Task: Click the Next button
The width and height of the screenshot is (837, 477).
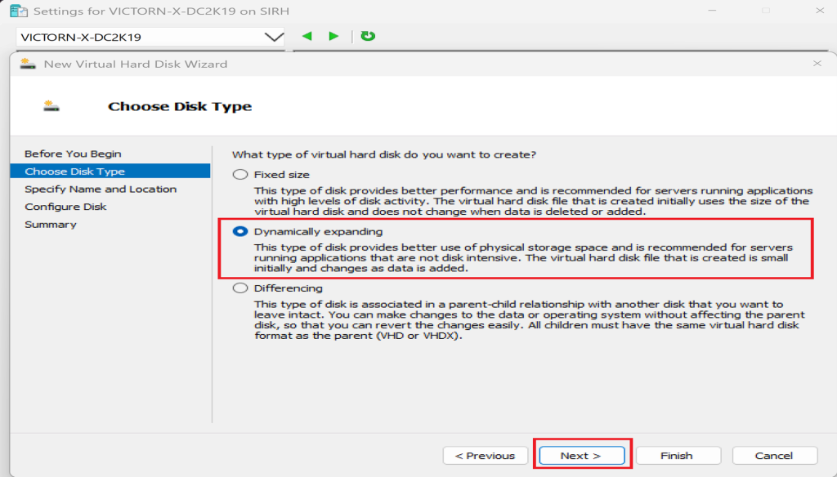Action: pyautogui.click(x=581, y=456)
